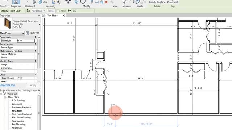Image resolution: width=232 pixels, height=130 pixels.
Task: Switch to the First Floor view tab
Action: click(x=52, y=16)
